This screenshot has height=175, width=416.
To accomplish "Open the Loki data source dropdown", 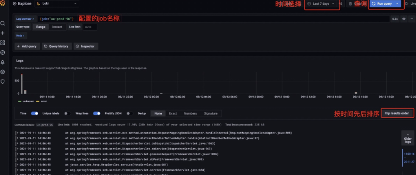I will (57, 4).
